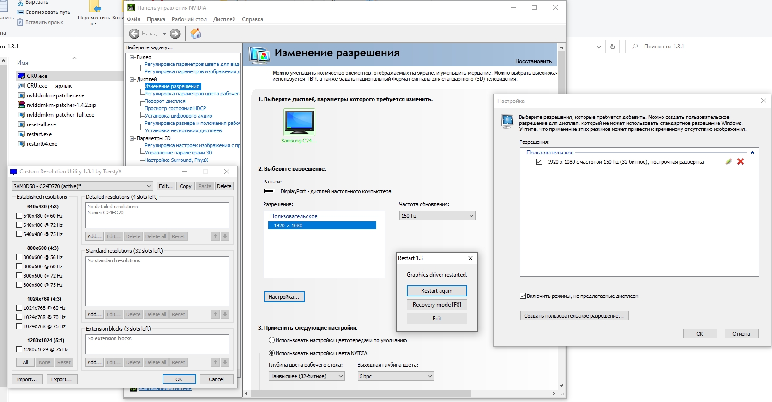This screenshot has width=772, height=402.
Task: Enable 800x600 @ 72 Hz resolution
Action: (x=19, y=276)
